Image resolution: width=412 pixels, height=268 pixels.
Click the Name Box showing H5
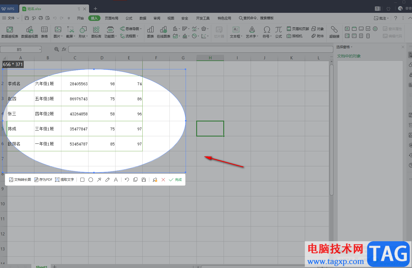pyautogui.click(x=21, y=50)
